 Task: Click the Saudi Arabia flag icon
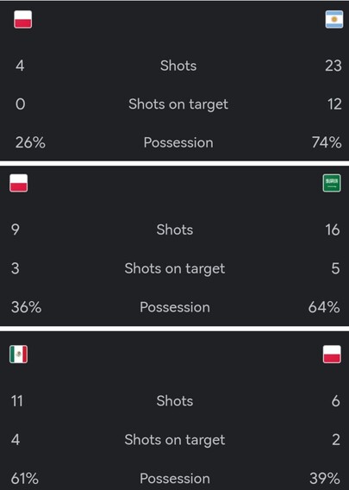tap(332, 183)
